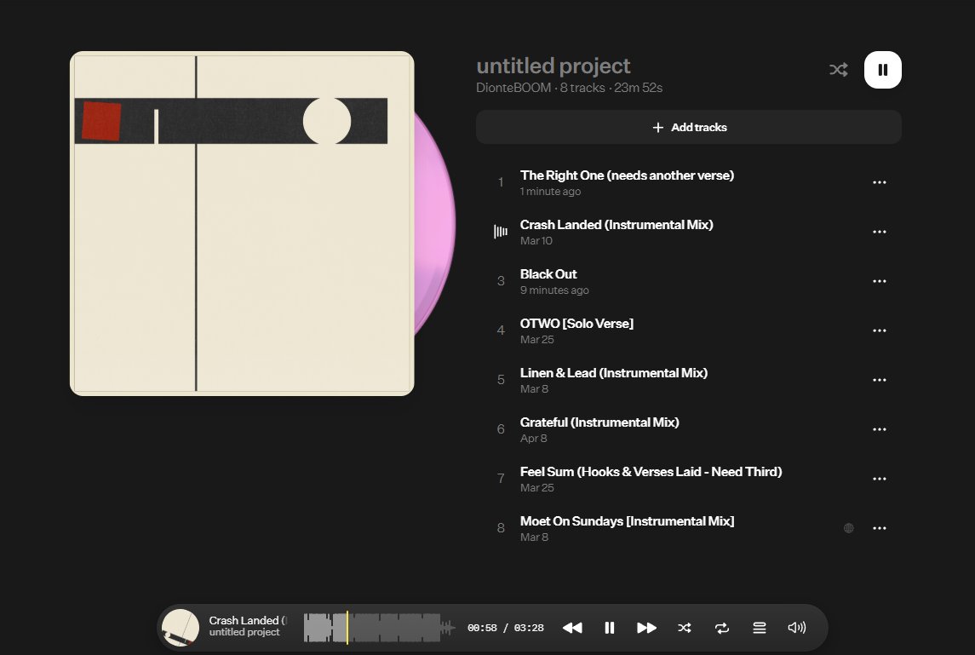
Task: Click the mini album thumbnail in player bar
Action: 181,628
